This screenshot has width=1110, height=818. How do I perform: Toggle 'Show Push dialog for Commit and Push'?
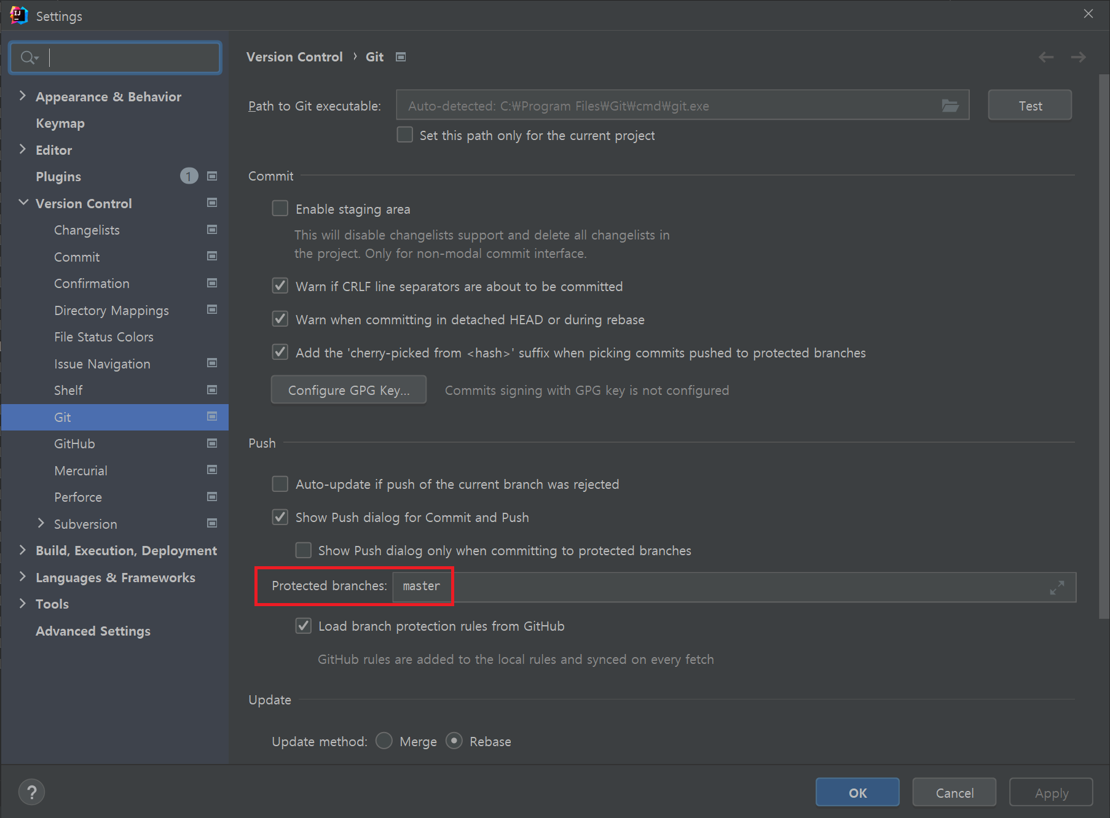tap(280, 517)
